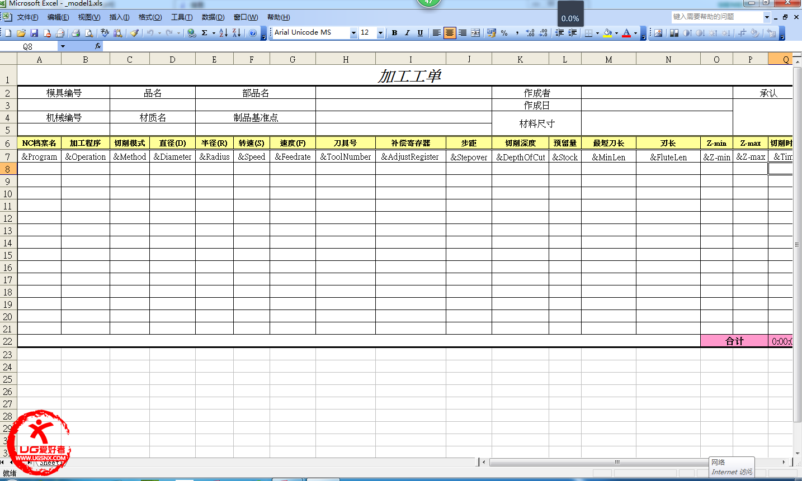
Task: Apply red font color
Action: pos(626,33)
